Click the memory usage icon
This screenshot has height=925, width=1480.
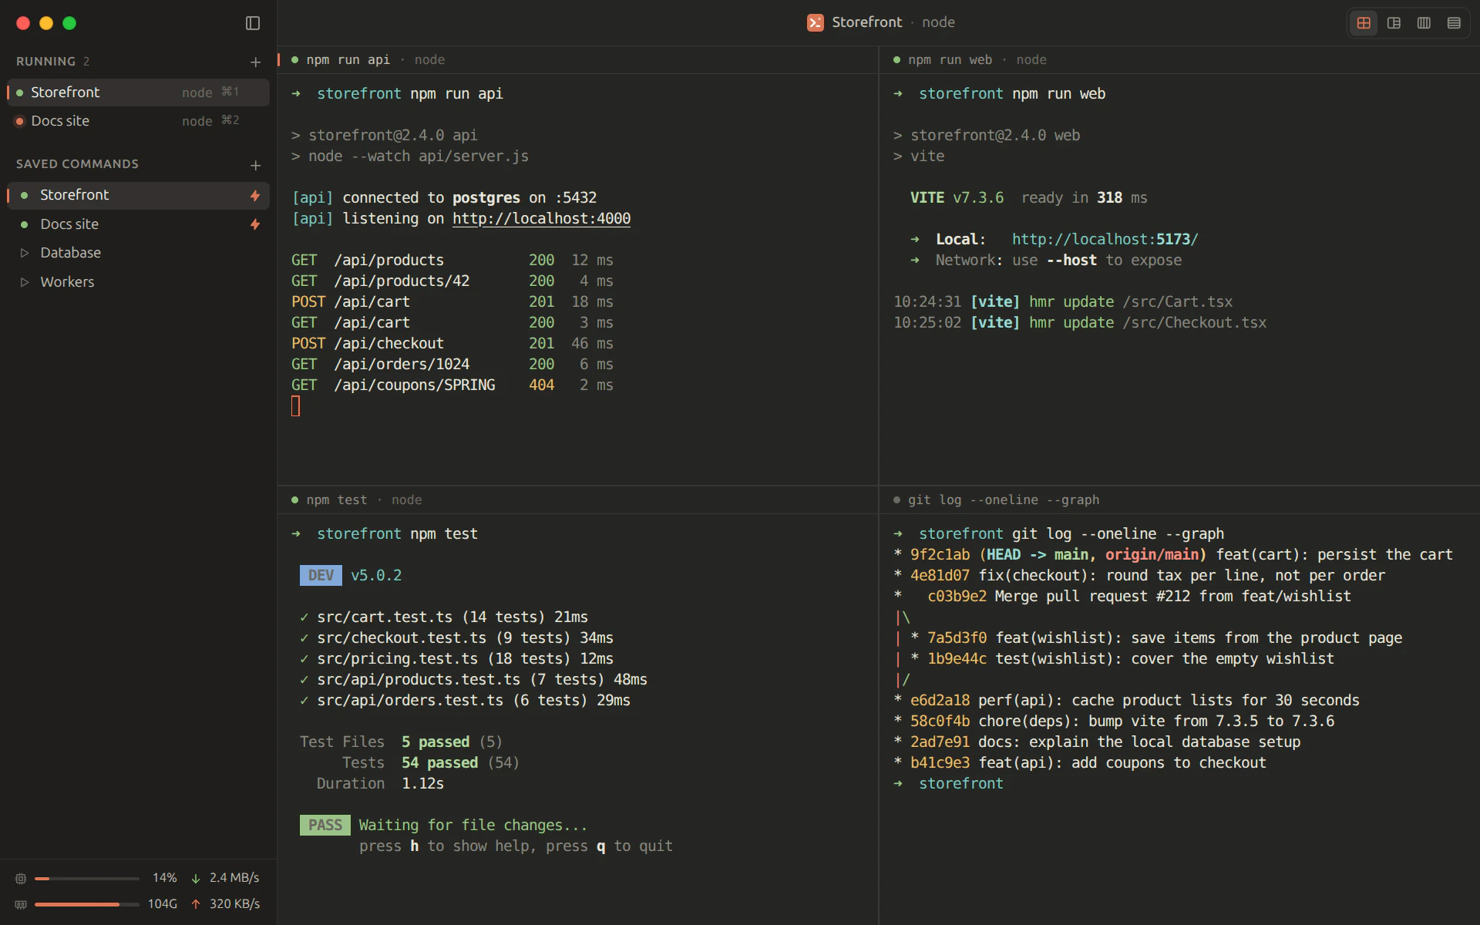pos(21,904)
